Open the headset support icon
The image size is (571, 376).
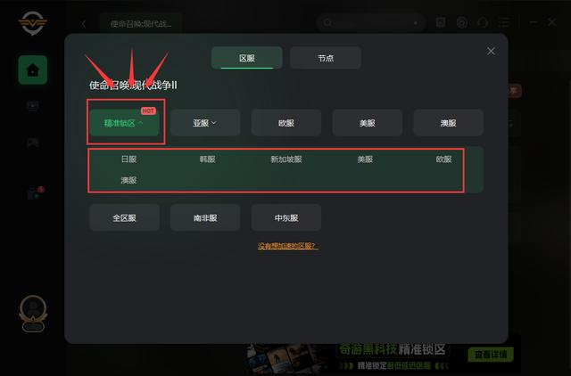tap(483, 23)
